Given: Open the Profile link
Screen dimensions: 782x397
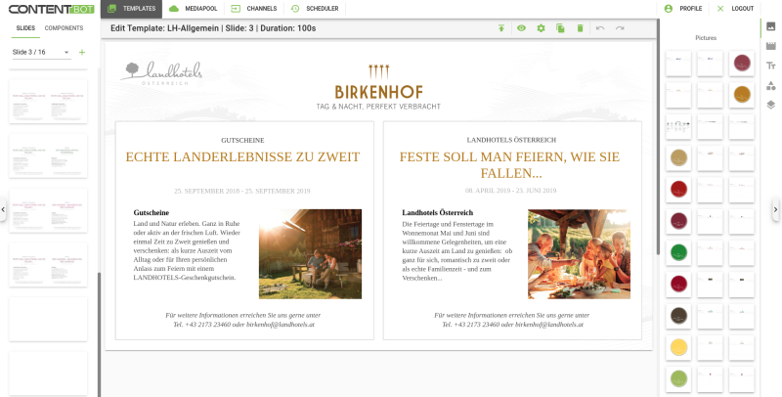Looking at the screenshot, I should click(683, 9).
